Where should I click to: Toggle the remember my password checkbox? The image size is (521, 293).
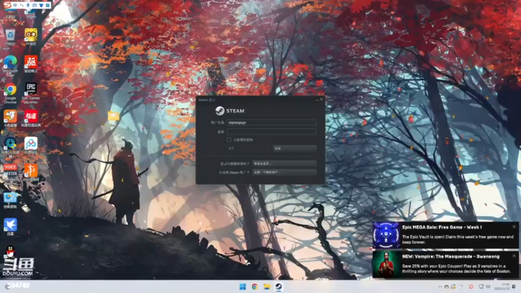[229, 139]
